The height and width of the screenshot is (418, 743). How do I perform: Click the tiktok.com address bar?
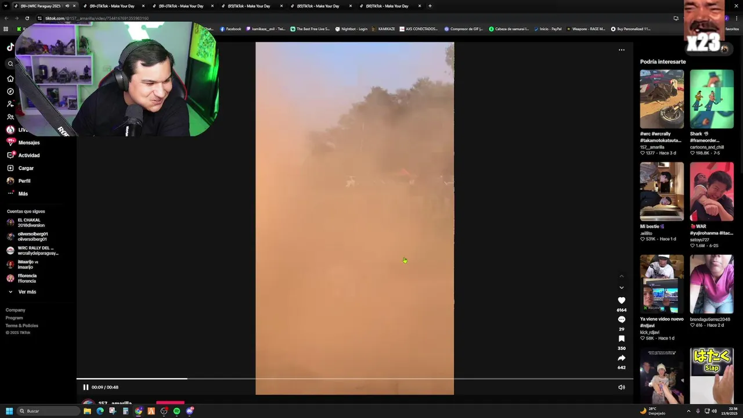click(x=348, y=18)
